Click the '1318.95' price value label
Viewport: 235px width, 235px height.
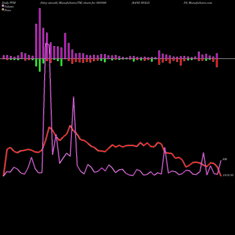click(x=228, y=175)
